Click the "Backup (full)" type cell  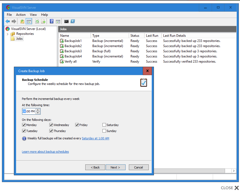pos(101,51)
